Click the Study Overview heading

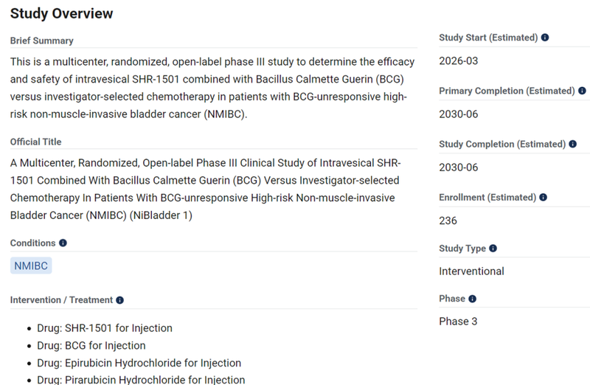pyautogui.click(x=61, y=14)
